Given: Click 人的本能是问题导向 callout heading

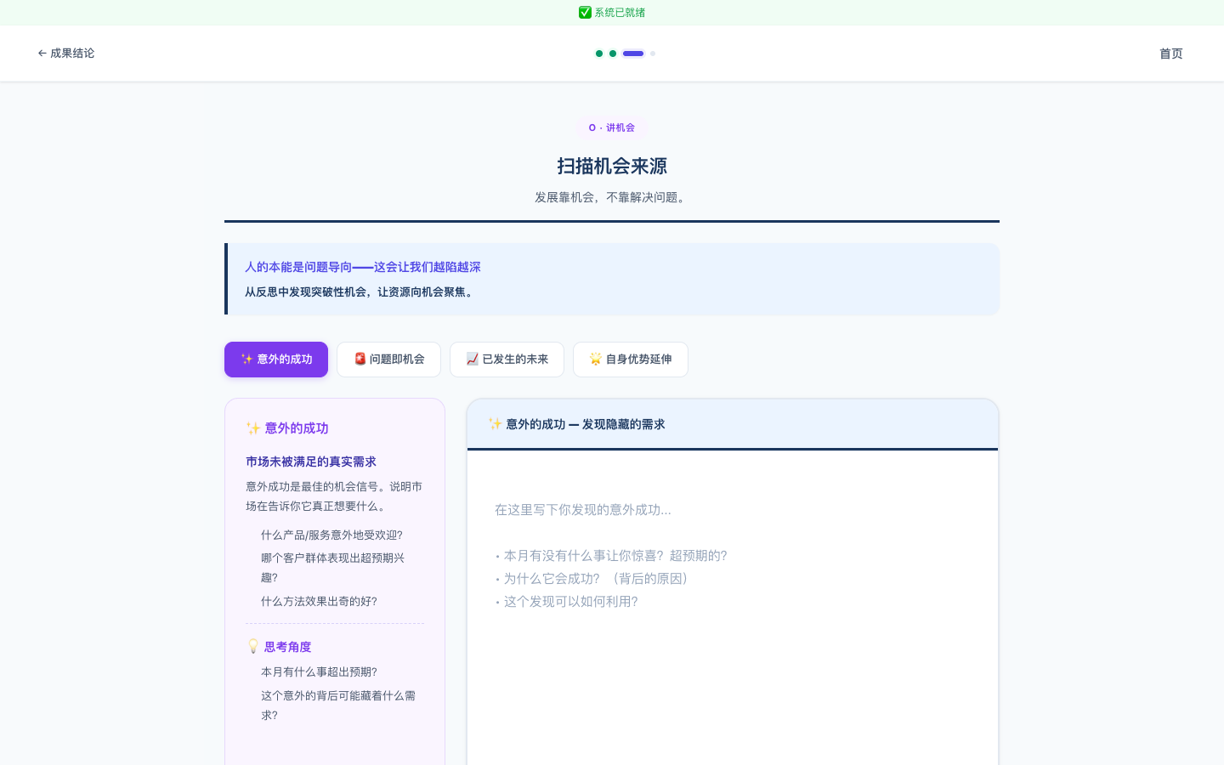Looking at the screenshot, I should point(363,267).
